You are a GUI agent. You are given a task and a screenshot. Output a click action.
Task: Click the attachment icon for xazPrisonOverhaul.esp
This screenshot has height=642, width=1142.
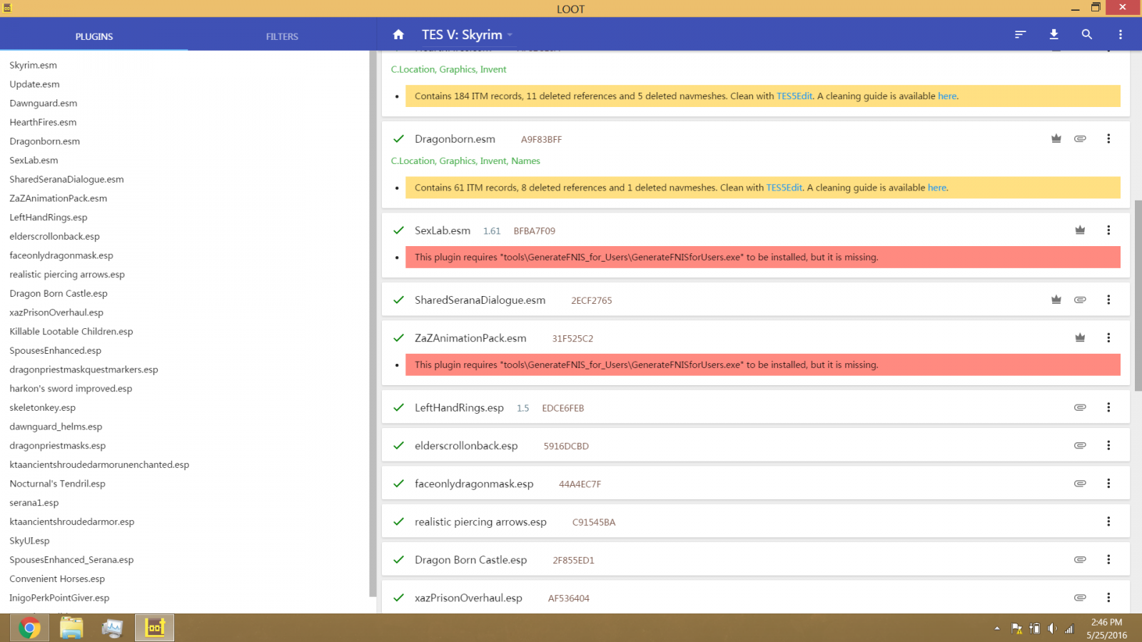[x=1080, y=598]
